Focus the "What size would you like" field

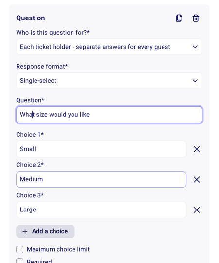(109, 115)
